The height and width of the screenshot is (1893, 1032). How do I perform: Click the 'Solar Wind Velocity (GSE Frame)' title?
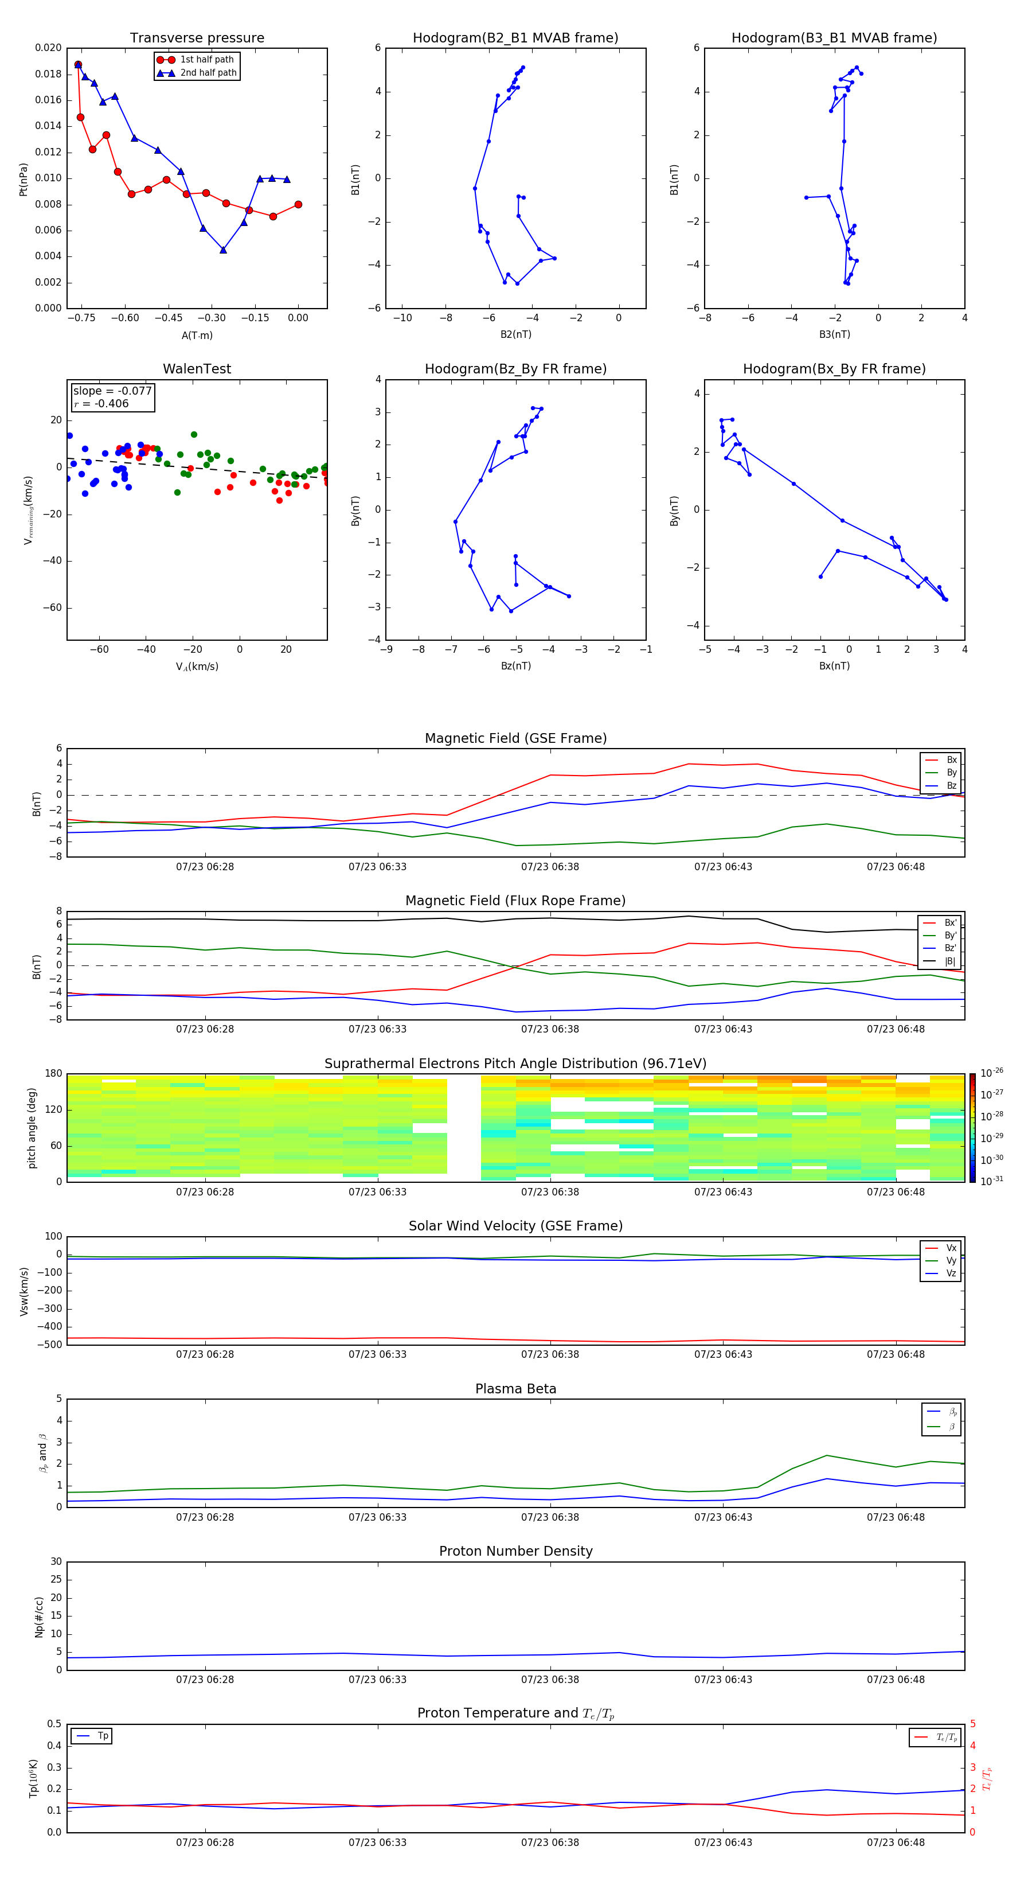click(x=515, y=1226)
